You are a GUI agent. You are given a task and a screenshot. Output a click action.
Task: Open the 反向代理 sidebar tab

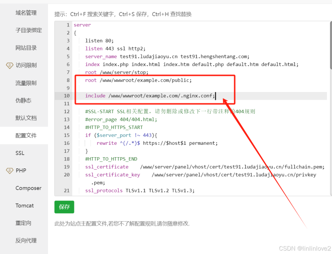[x=26, y=241]
